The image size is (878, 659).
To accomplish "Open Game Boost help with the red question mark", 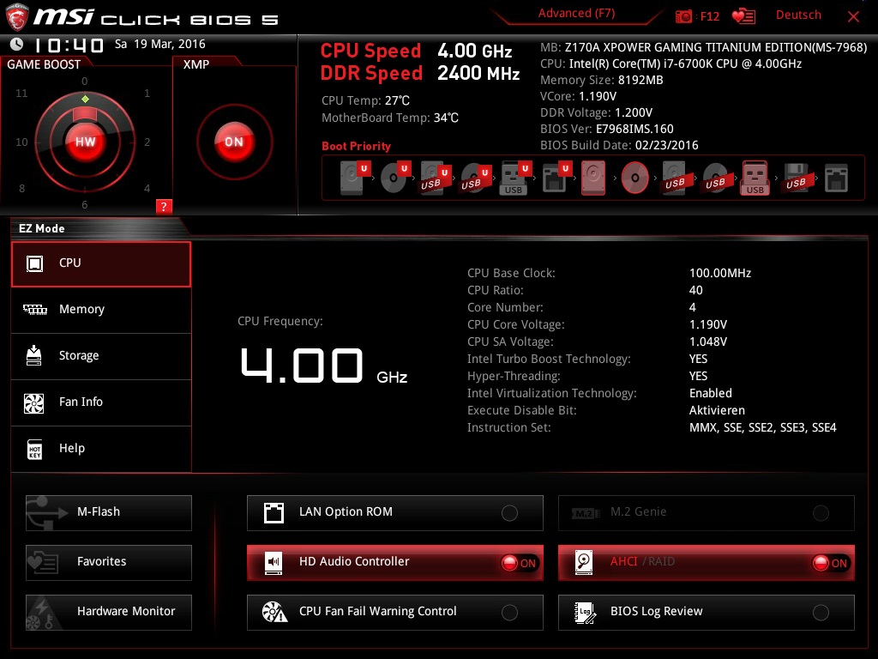I will click(x=164, y=206).
